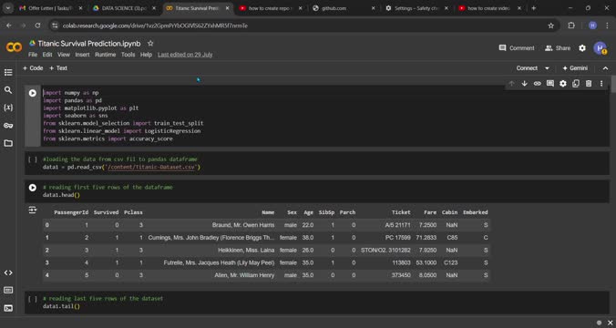Screen dimensions: 616x328
Task: Move cell down arrow
Action: pyautogui.click(x=525, y=83)
